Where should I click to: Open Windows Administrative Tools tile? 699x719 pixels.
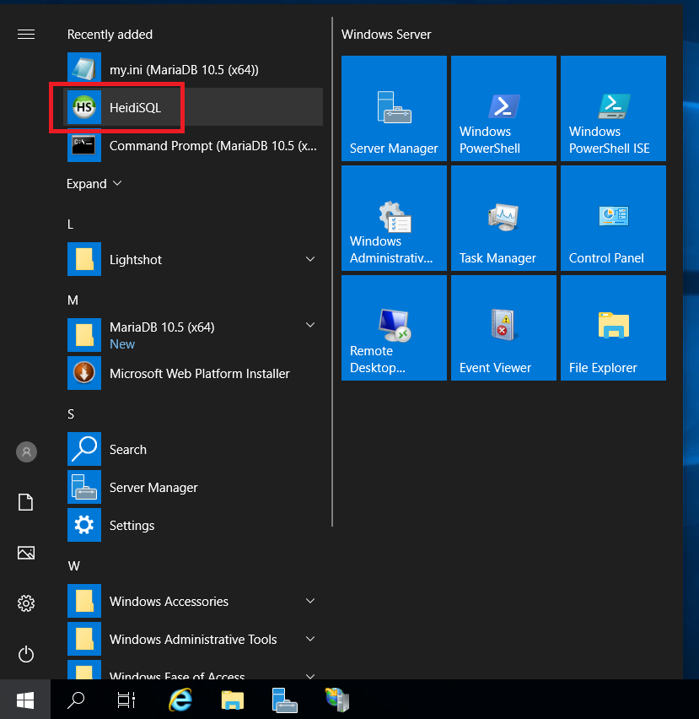tap(394, 218)
